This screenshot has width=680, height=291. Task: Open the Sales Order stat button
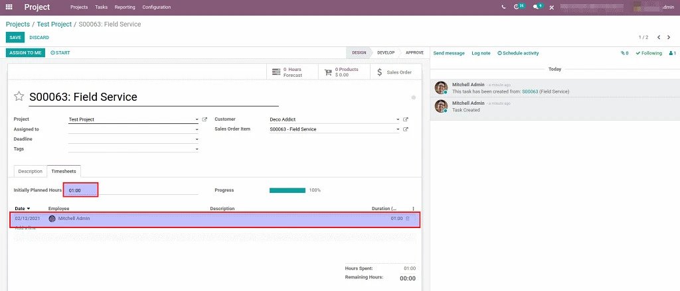[x=396, y=72]
